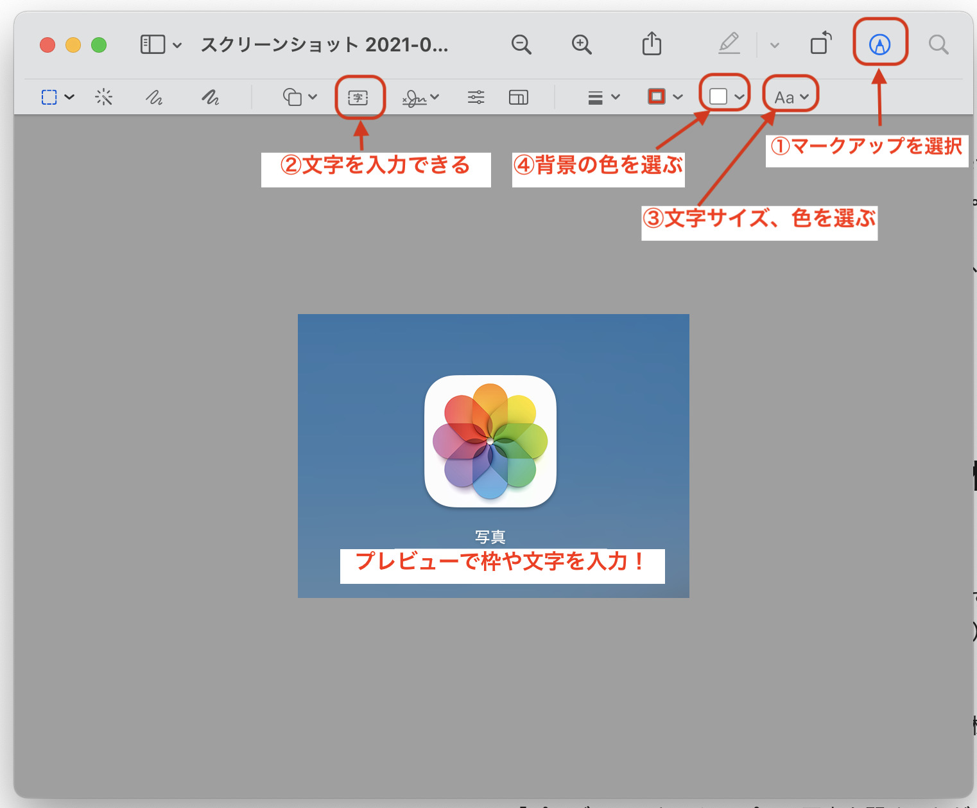Select the ②文字を入力できる text annotation

(376, 169)
